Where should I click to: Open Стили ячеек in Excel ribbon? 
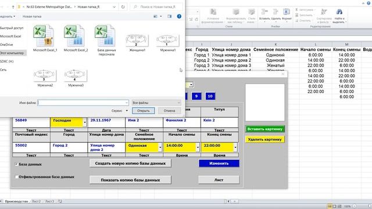(x=252, y=16)
